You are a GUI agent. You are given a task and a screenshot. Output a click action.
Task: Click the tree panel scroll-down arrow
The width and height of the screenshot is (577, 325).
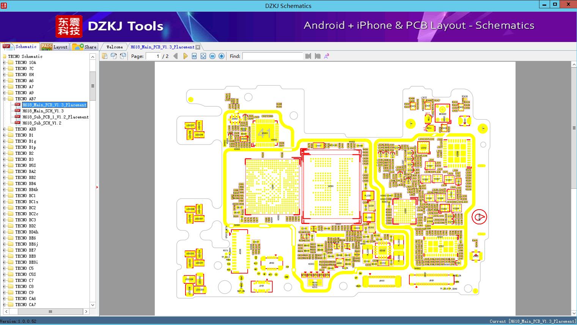(x=93, y=305)
